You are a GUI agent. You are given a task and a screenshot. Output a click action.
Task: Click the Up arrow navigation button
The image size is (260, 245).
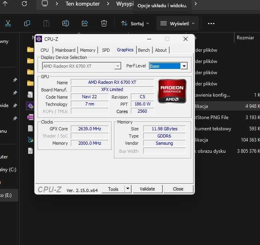[5, 4]
